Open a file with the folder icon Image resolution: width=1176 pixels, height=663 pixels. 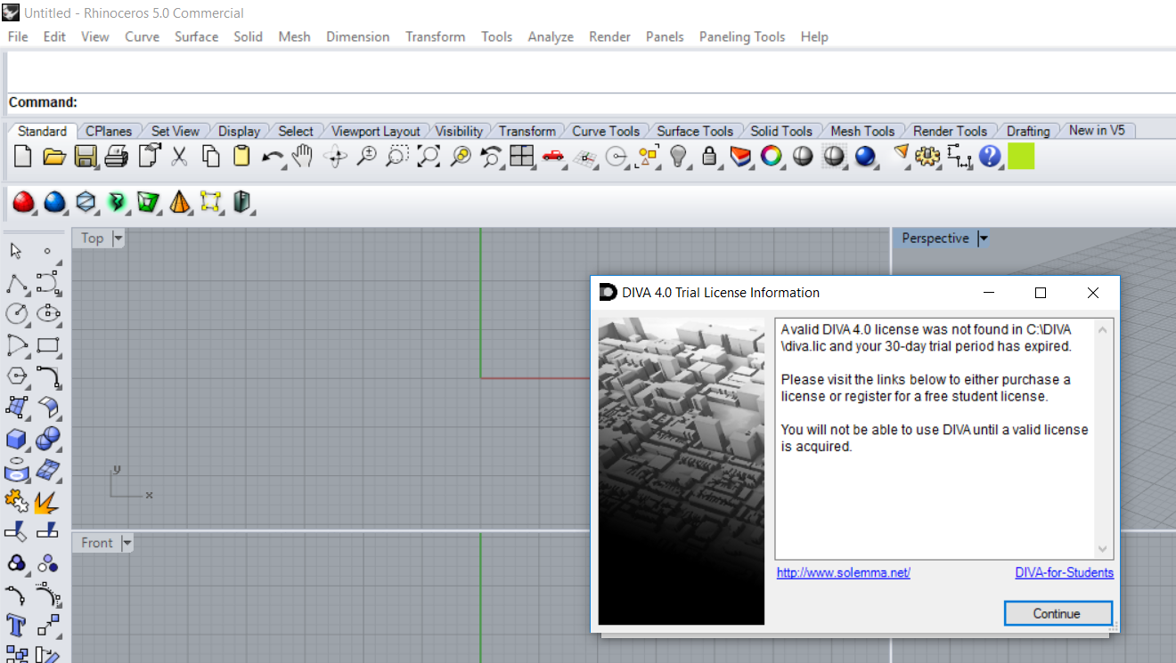tap(54, 157)
